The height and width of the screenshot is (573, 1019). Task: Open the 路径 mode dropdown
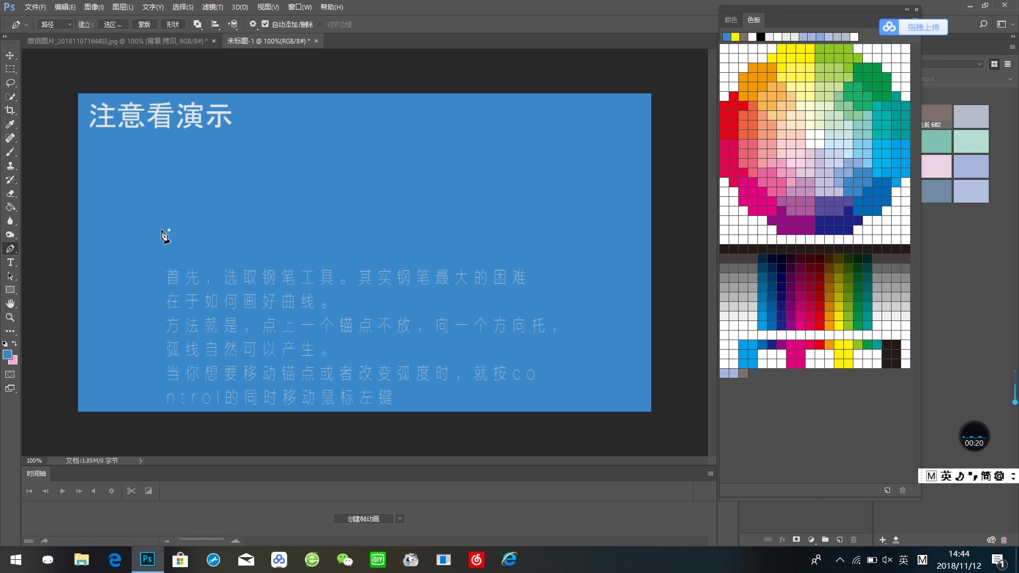pos(55,24)
